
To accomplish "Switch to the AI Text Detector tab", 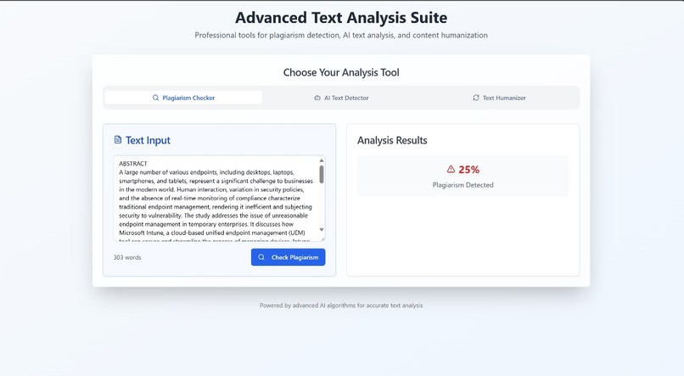I will pyautogui.click(x=341, y=98).
